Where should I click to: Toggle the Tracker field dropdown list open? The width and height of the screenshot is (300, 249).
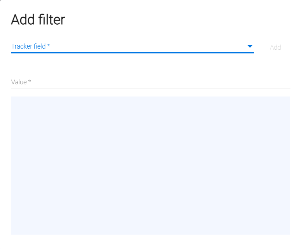click(x=250, y=46)
